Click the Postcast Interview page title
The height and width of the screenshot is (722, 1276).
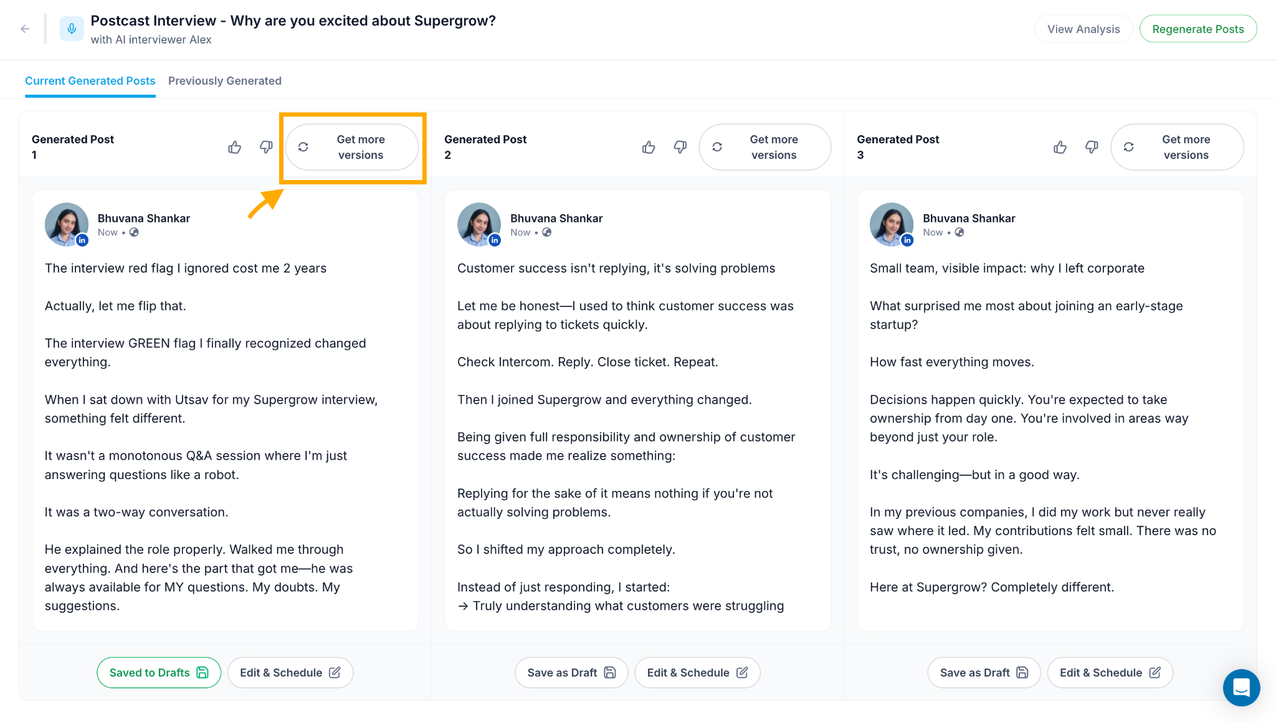click(293, 21)
